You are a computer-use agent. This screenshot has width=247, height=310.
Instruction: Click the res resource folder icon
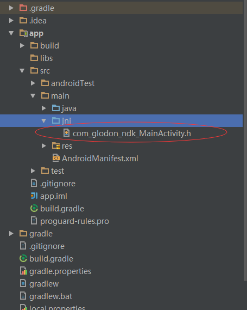56,146
